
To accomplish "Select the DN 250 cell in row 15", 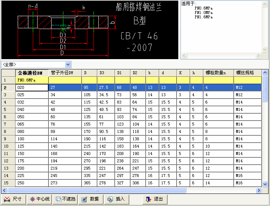I will (x=32, y=183).
